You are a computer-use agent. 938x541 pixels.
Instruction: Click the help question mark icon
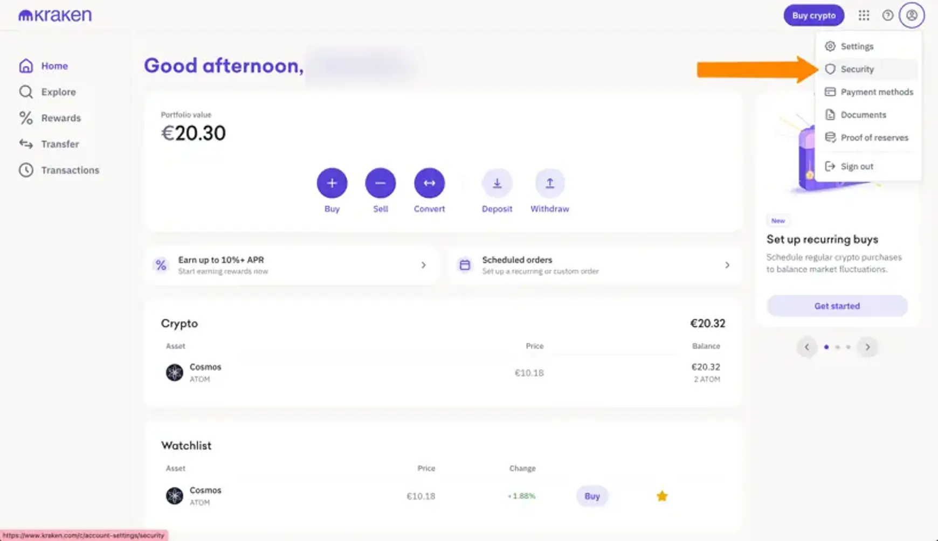click(x=887, y=15)
